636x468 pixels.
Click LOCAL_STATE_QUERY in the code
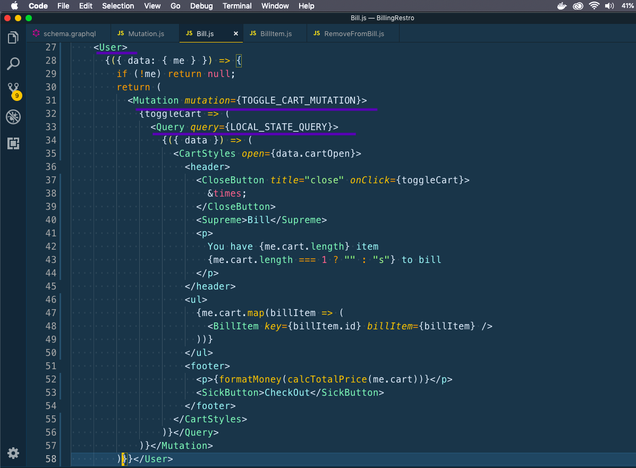278,127
